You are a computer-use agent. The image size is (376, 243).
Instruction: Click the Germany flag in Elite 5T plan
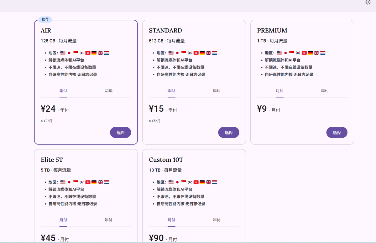[x=94, y=182]
